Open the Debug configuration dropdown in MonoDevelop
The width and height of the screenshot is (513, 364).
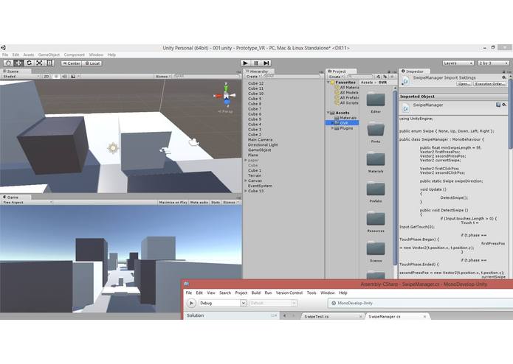222,304
